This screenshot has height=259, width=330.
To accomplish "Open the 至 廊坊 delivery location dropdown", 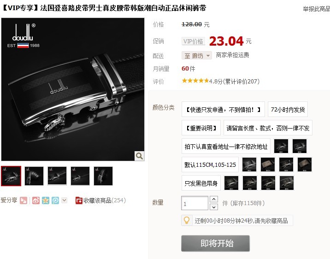I will 196,56.
